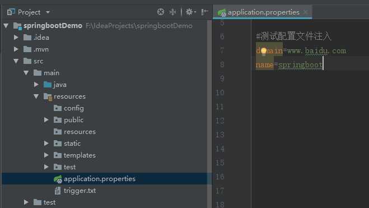Click the collapse all icon
Screen dimensions: 369x208
[172, 12]
